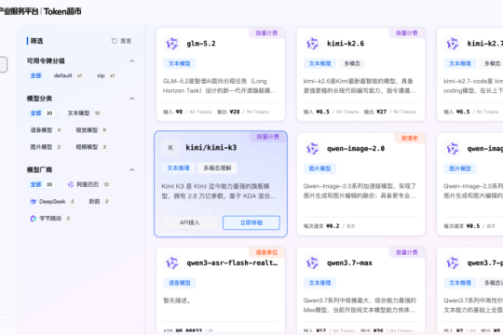Click the glm-5.2 card model icon
The height and width of the screenshot is (335, 503).
pos(172,44)
